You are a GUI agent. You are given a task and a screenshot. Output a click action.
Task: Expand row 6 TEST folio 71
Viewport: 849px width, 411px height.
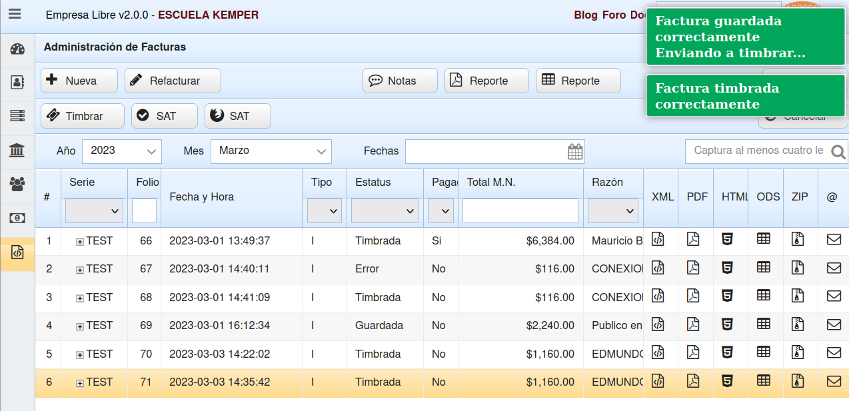pyautogui.click(x=80, y=383)
